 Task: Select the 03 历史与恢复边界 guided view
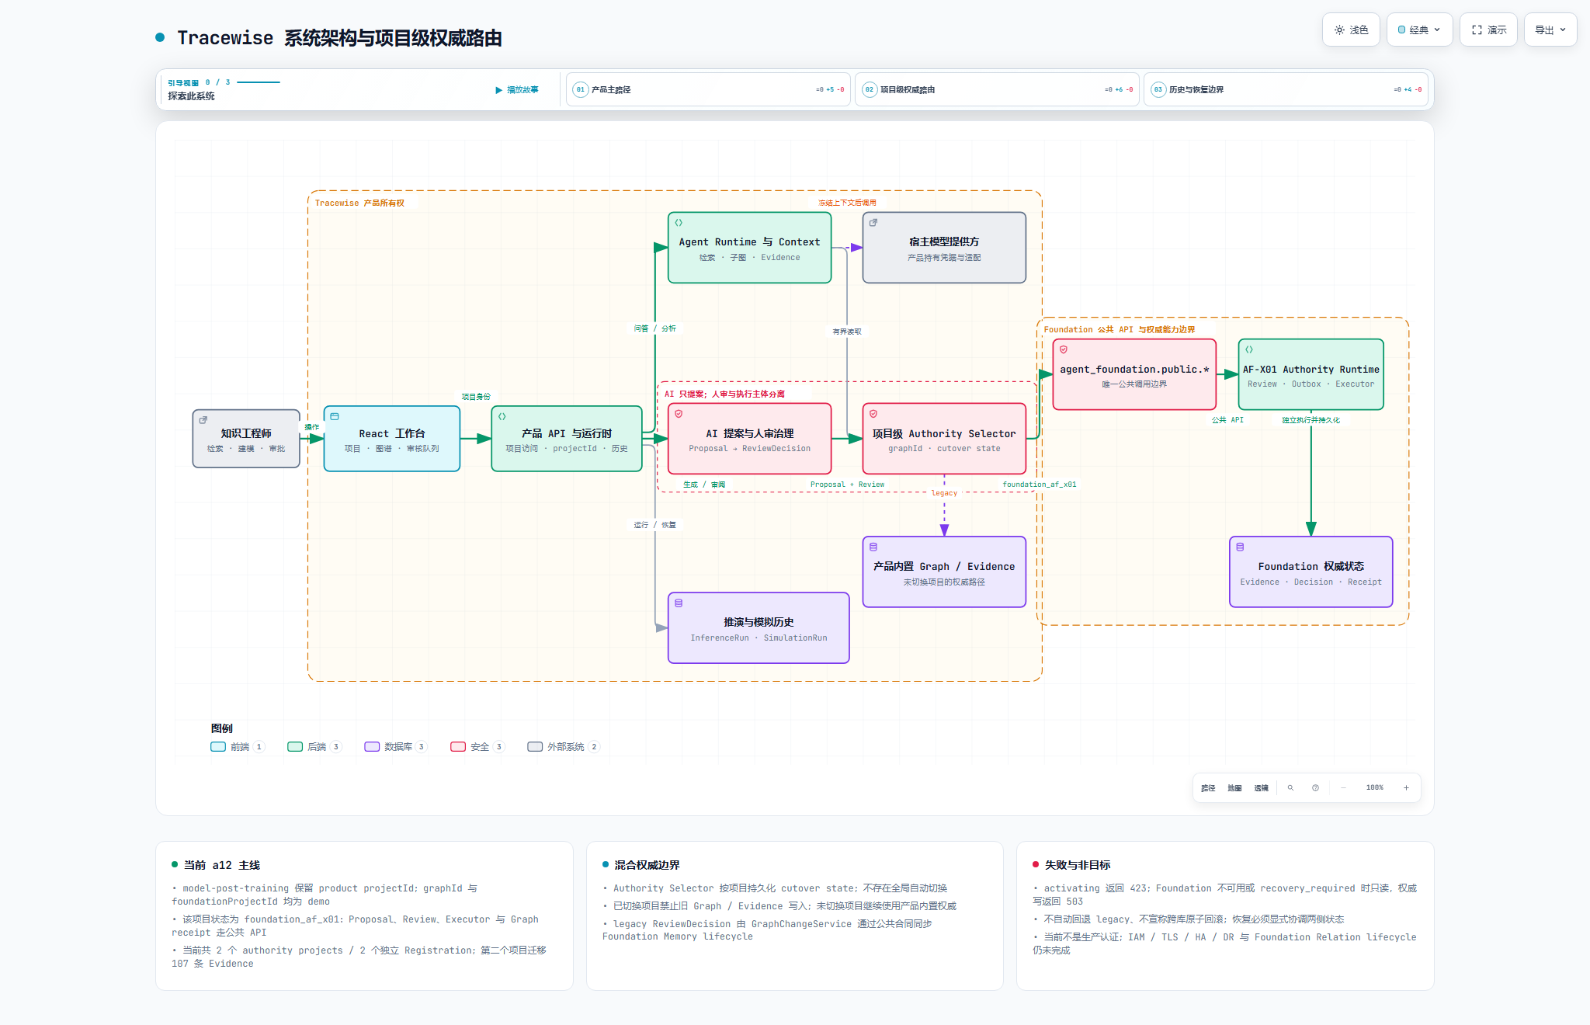tap(1286, 89)
